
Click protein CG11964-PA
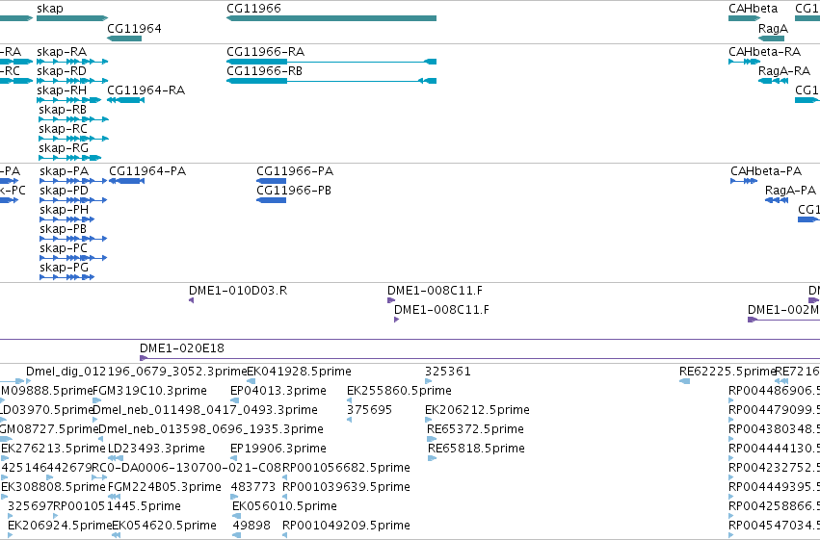[x=147, y=171]
